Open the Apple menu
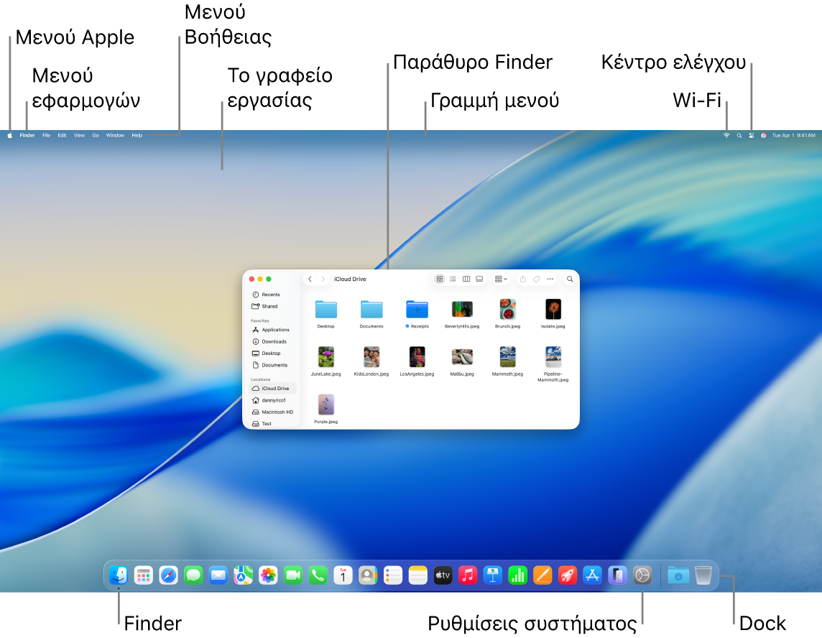 tap(9, 135)
